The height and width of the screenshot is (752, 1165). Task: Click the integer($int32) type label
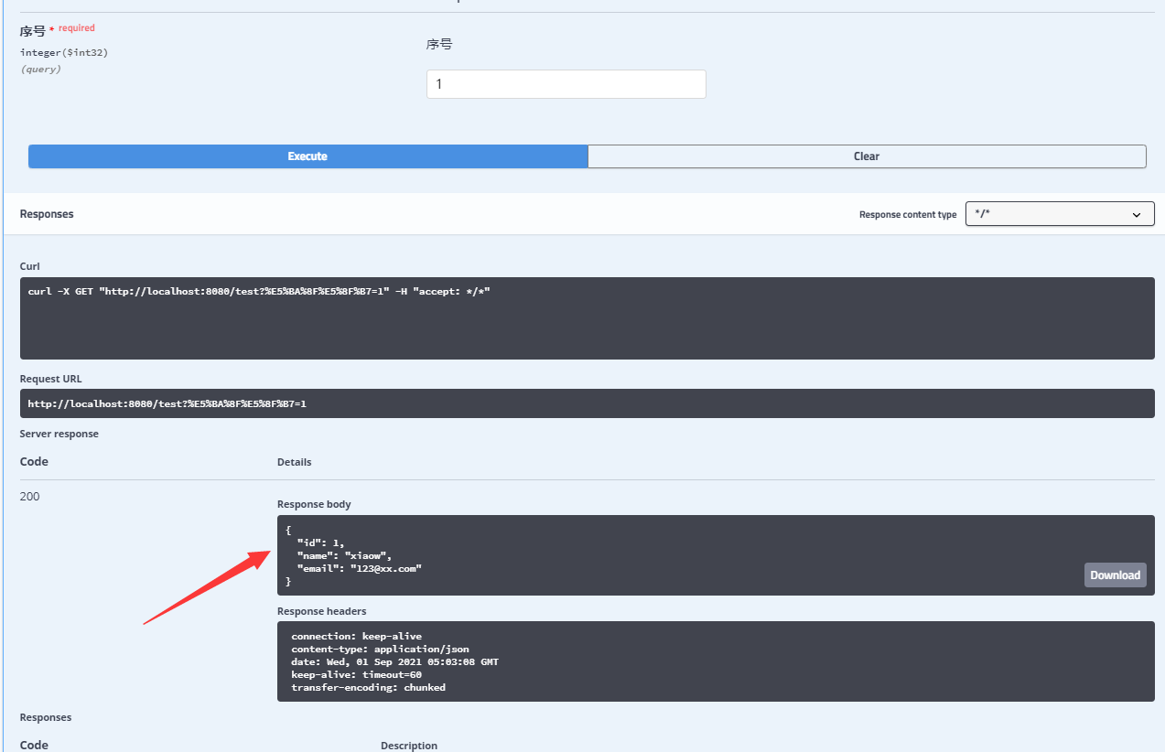coord(64,53)
